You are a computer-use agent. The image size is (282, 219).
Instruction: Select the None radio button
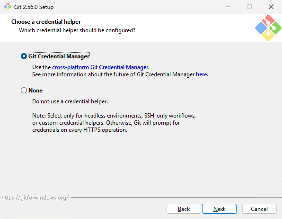[x=24, y=91]
